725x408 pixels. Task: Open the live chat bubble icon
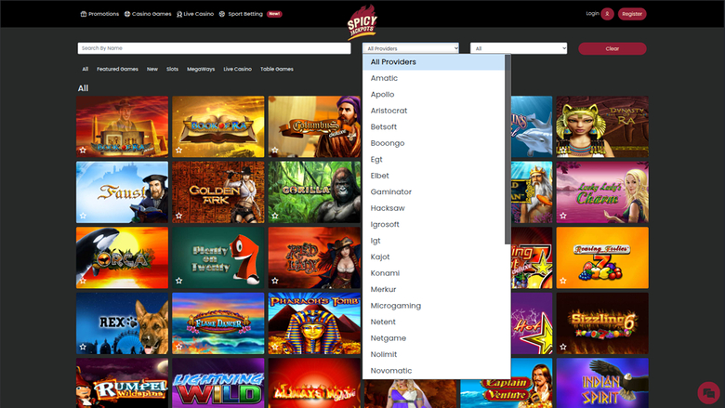[x=708, y=393]
